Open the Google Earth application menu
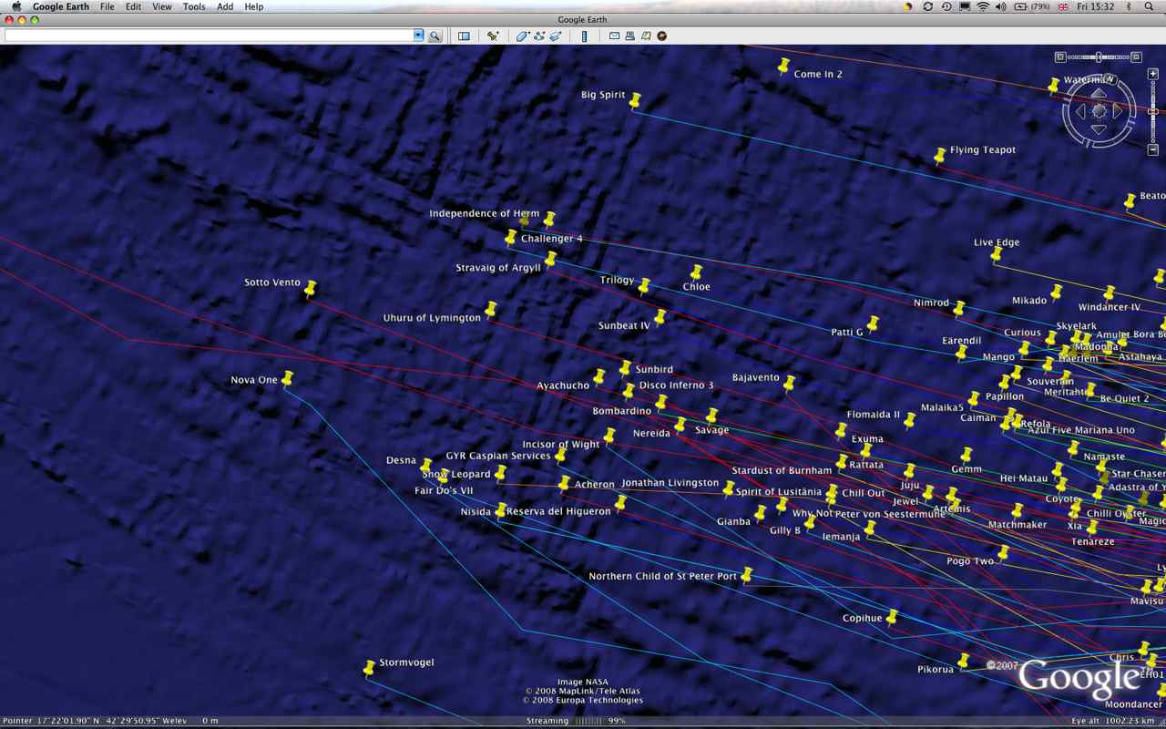 point(60,6)
